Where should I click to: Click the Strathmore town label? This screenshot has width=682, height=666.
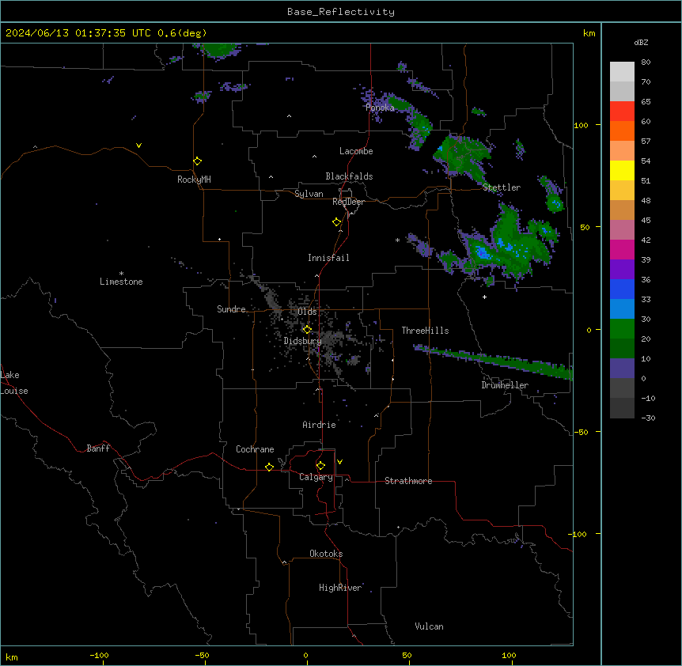pyautogui.click(x=408, y=481)
